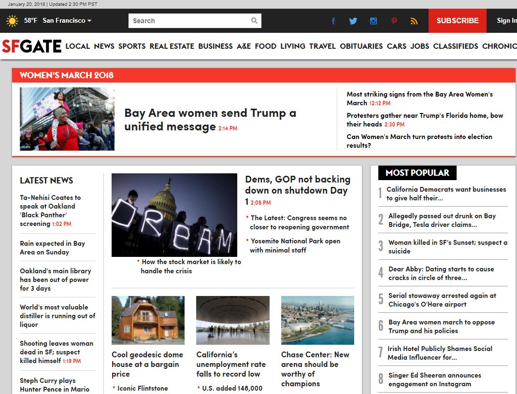Image resolution: width=517 pixels, height=394 pixels.
Task: Open the RSS feed icon
Action: click(x=414, y=21)
